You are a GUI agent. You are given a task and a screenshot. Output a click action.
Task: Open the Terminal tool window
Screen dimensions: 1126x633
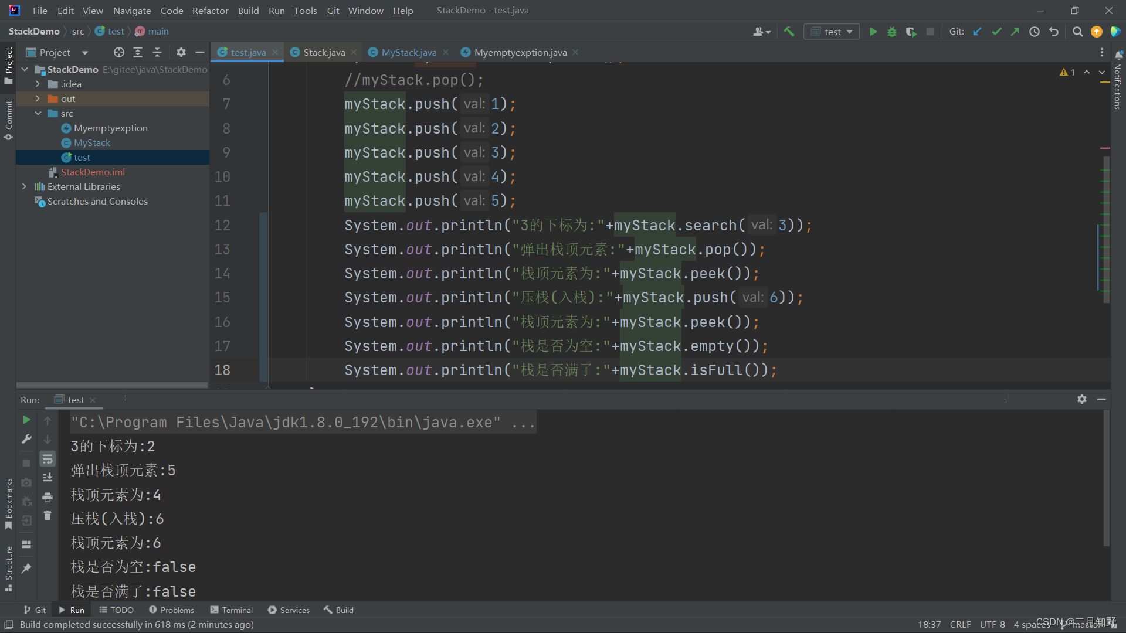pyautogui.click(x=231, y=610)
